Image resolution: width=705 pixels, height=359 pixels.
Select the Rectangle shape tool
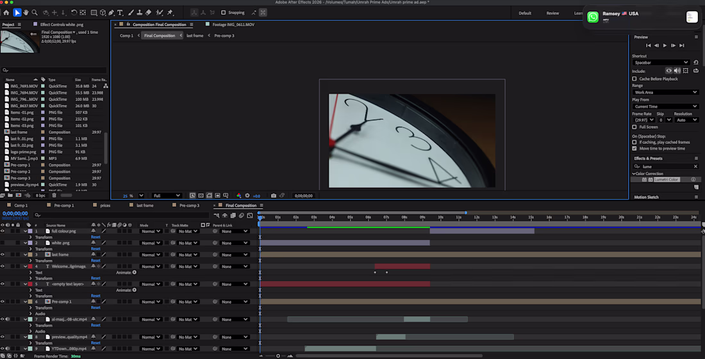click(94, 13)
